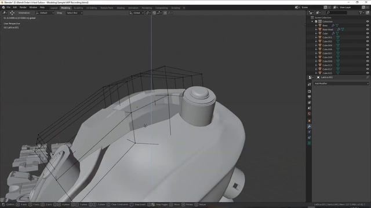Screen dimensions: 371x208
Task: Open the View Layer properties tab
Action: 309,103
